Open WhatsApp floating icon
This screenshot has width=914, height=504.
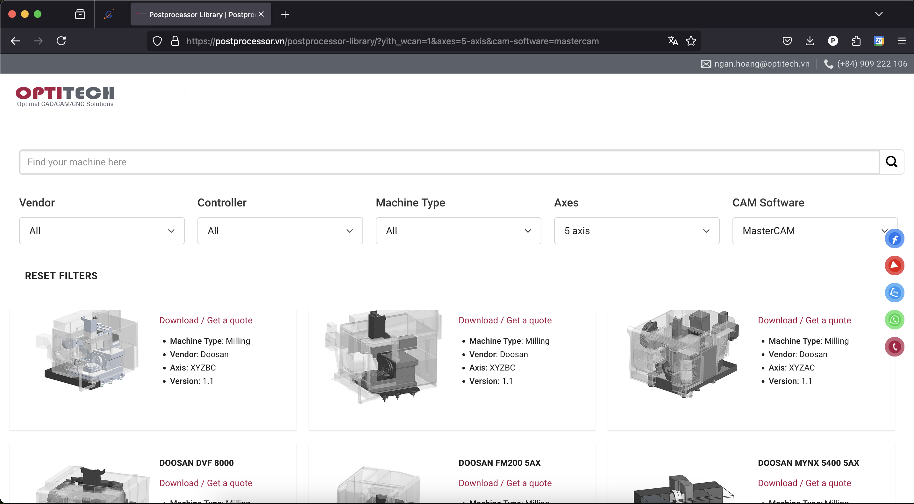(895, 320)
